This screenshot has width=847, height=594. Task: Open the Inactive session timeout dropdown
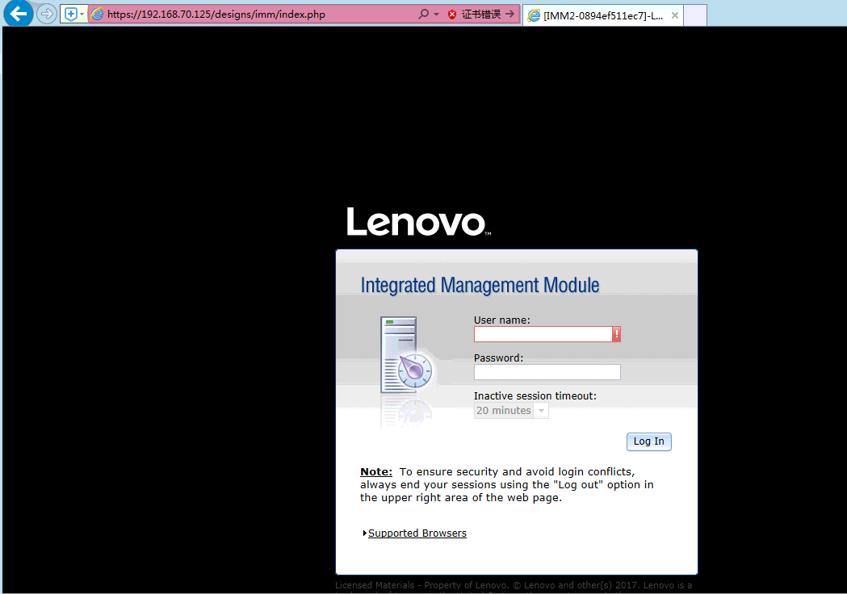[541, 410]
